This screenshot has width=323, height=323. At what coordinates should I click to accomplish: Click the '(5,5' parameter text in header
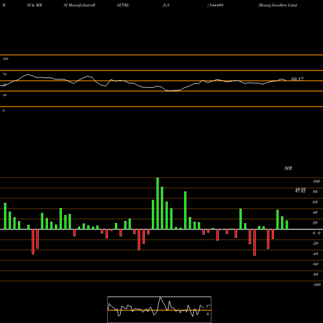pyautogui.click(x=166, y=5)
